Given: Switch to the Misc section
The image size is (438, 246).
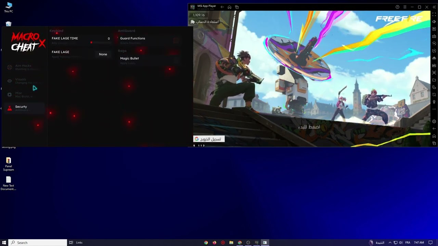Looking at the screenshot, I should [24, 94].
